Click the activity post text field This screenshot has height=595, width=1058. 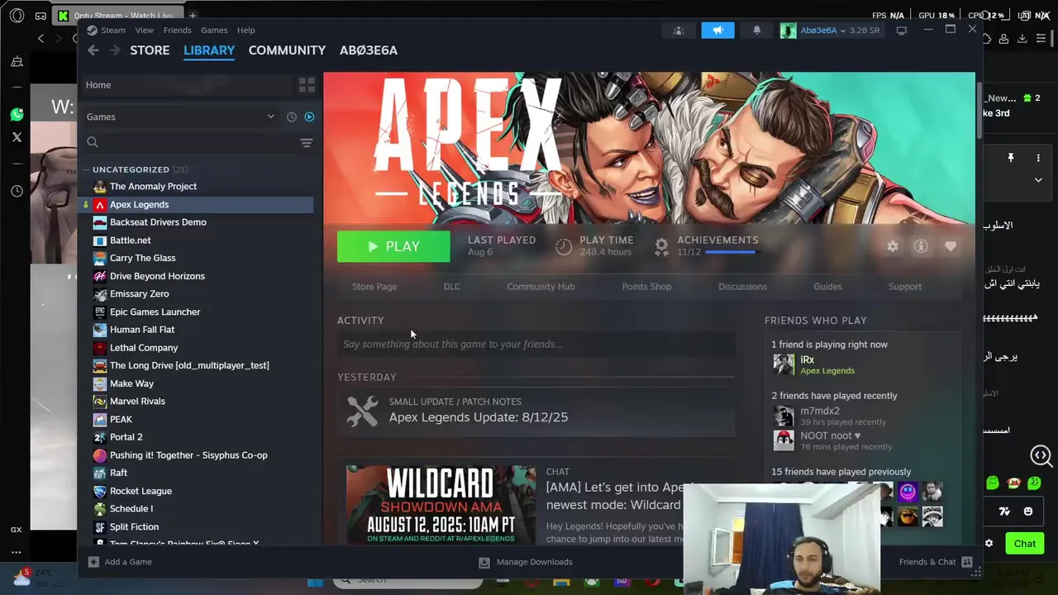coord(536,345)
